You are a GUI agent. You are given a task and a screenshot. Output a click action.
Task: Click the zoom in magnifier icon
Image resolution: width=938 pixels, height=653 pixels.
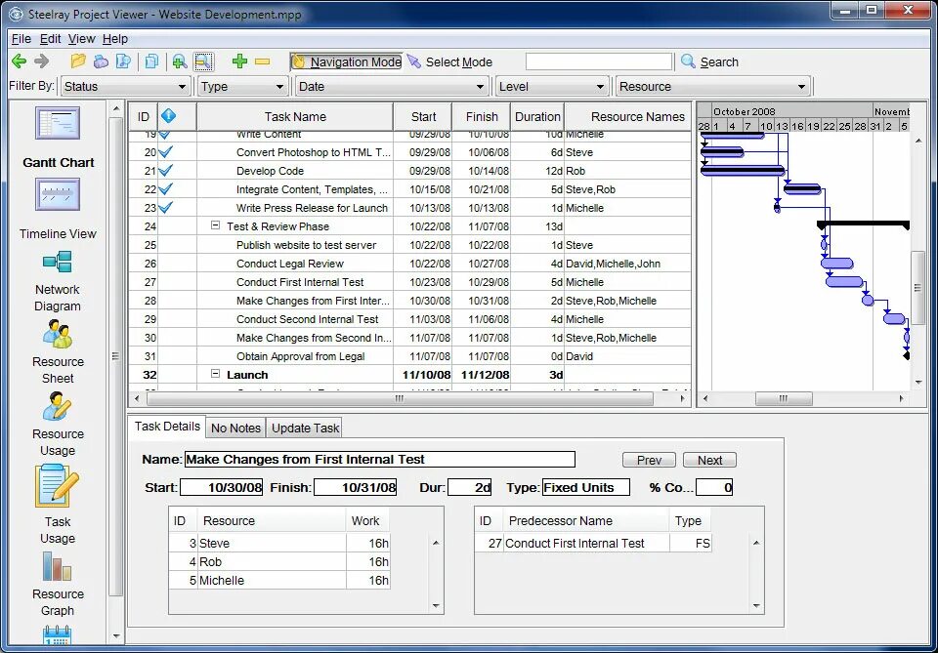180,61
